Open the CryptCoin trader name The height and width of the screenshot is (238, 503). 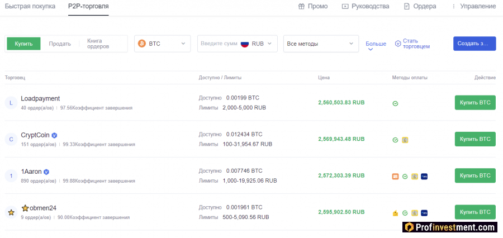35,135
